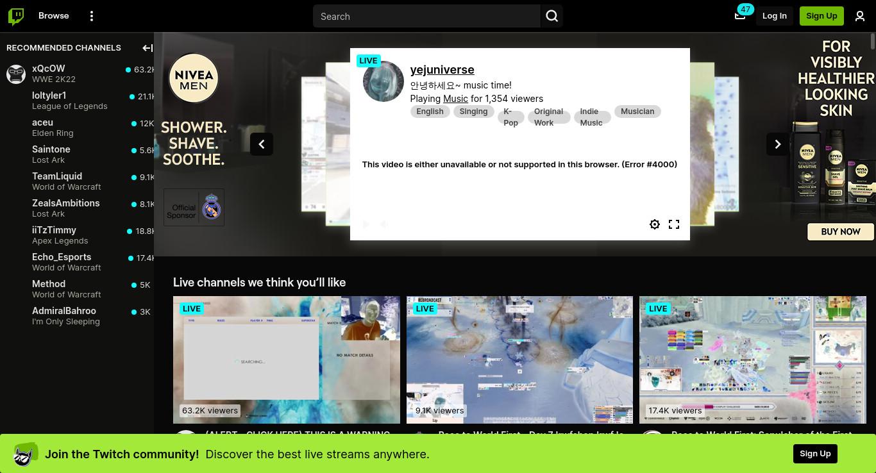Viewport: 876px width, 473px height.
Task: Click the BUY NOW ad button
Action: 841,231
